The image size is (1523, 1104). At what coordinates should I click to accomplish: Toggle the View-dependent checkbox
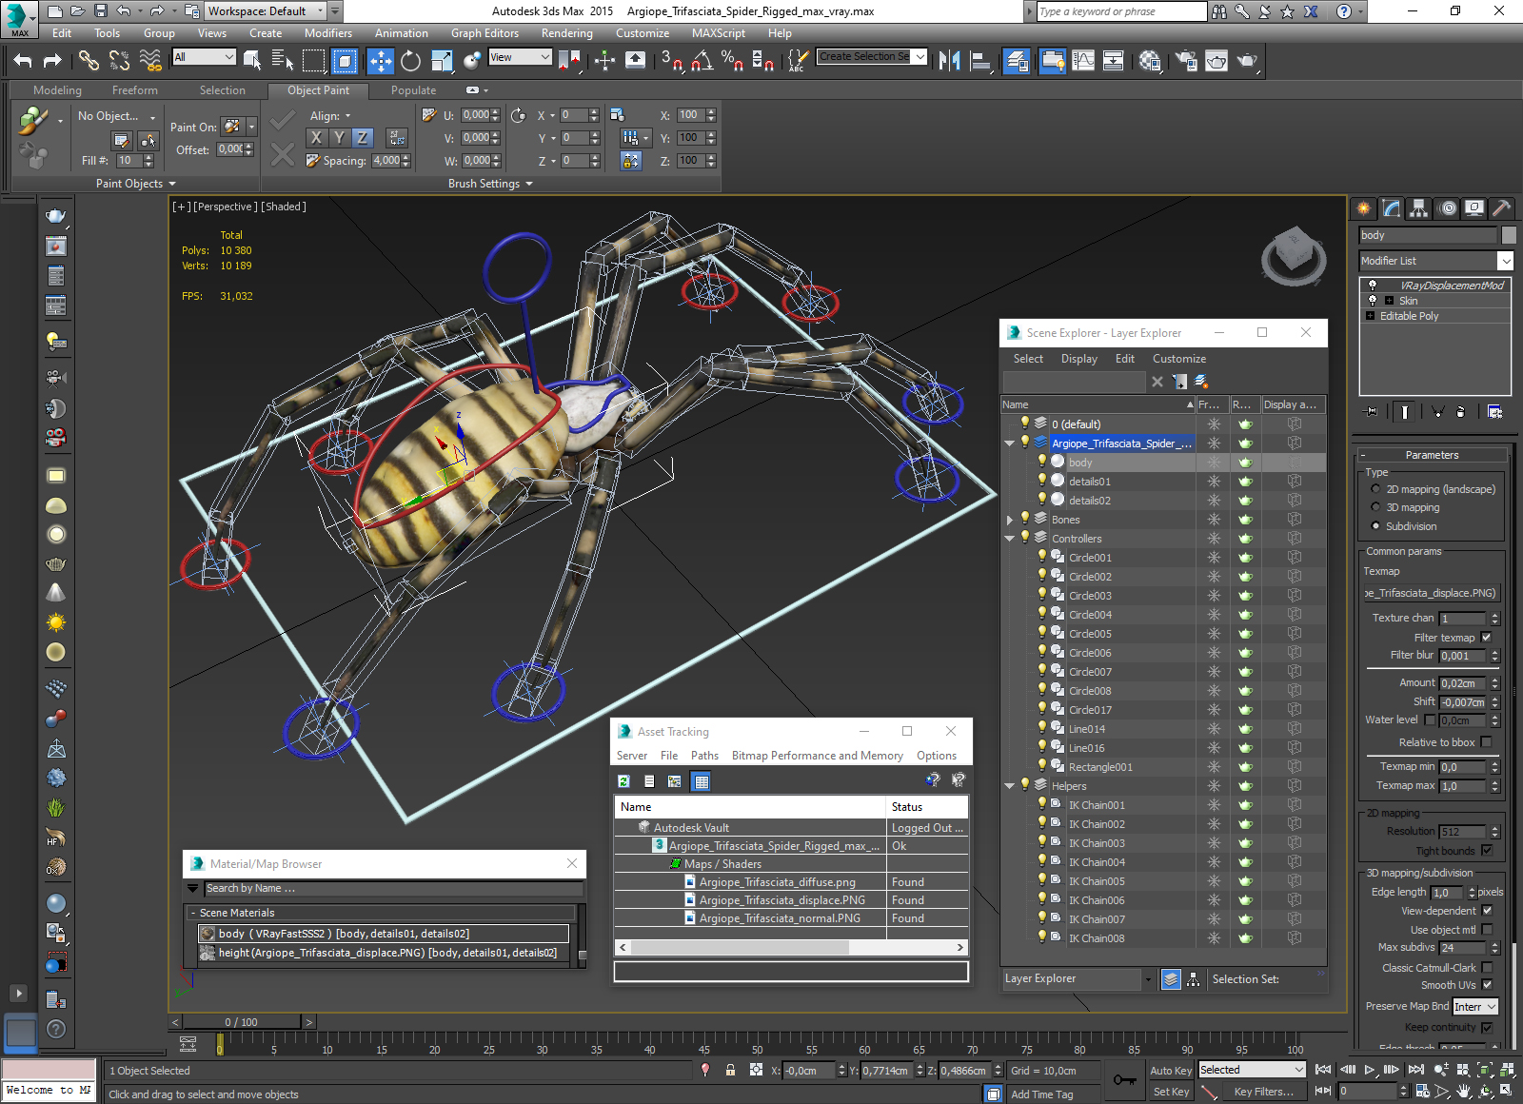(1487, 911)
